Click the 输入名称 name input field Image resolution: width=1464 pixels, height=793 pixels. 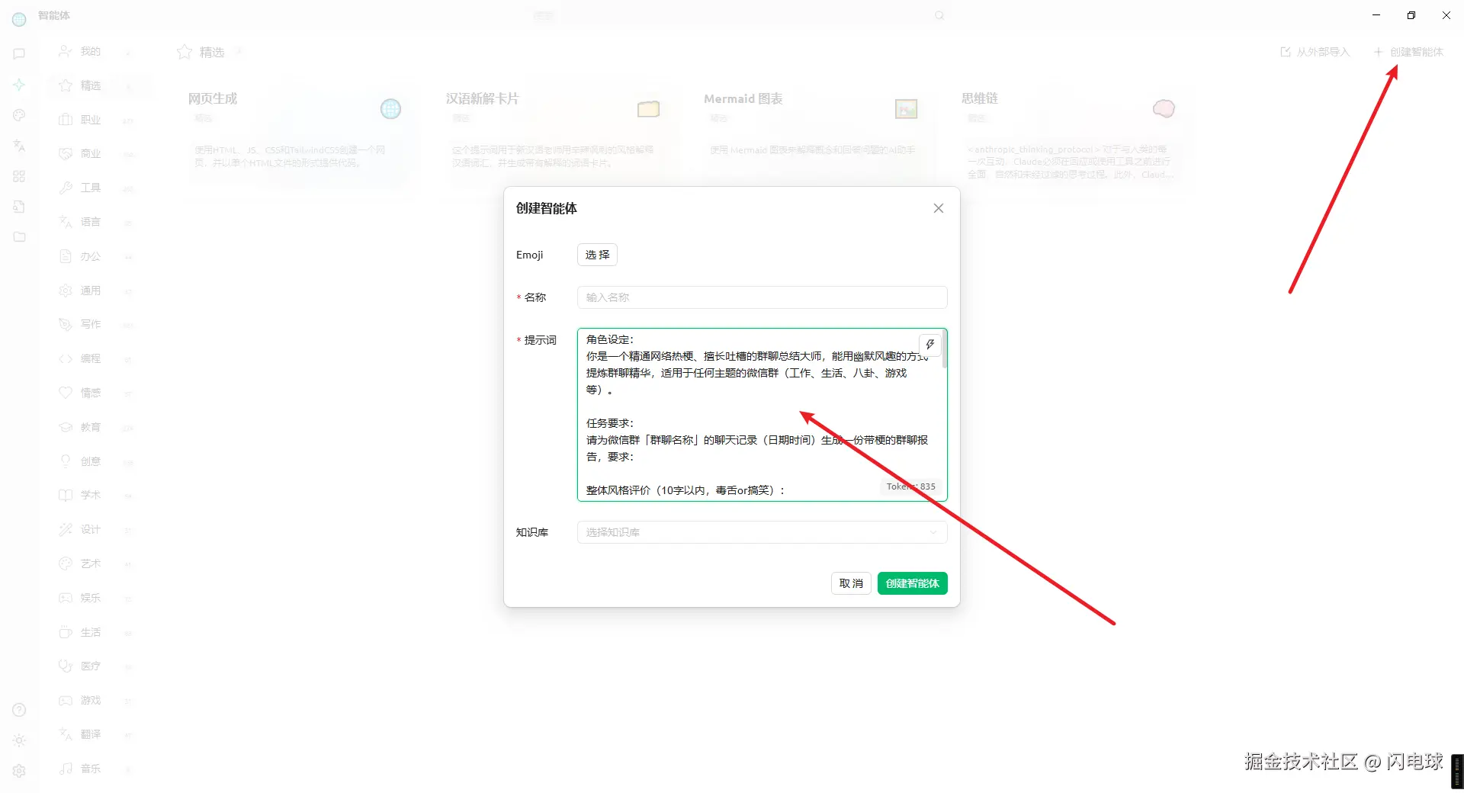pos(761,297)
